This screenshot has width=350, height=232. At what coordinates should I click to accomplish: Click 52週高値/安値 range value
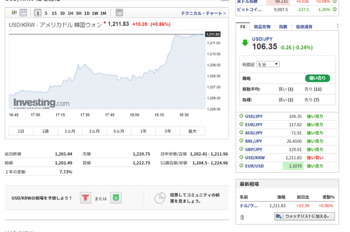210,163
